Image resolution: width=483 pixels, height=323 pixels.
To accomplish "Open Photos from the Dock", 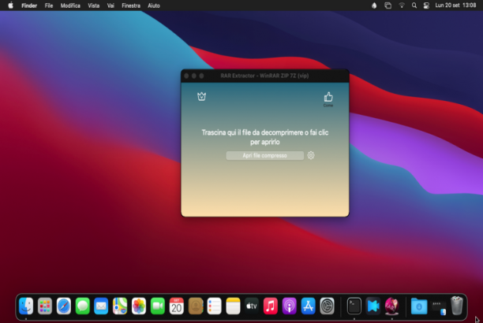I will [139, 306].
